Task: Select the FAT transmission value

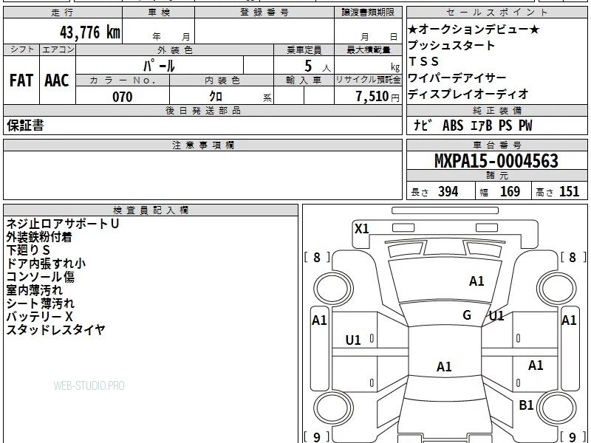Action: (21, 80)
